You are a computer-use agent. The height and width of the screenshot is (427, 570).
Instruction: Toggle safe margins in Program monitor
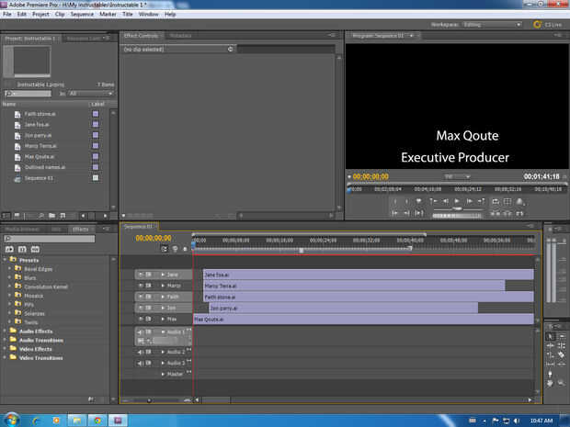507,201
